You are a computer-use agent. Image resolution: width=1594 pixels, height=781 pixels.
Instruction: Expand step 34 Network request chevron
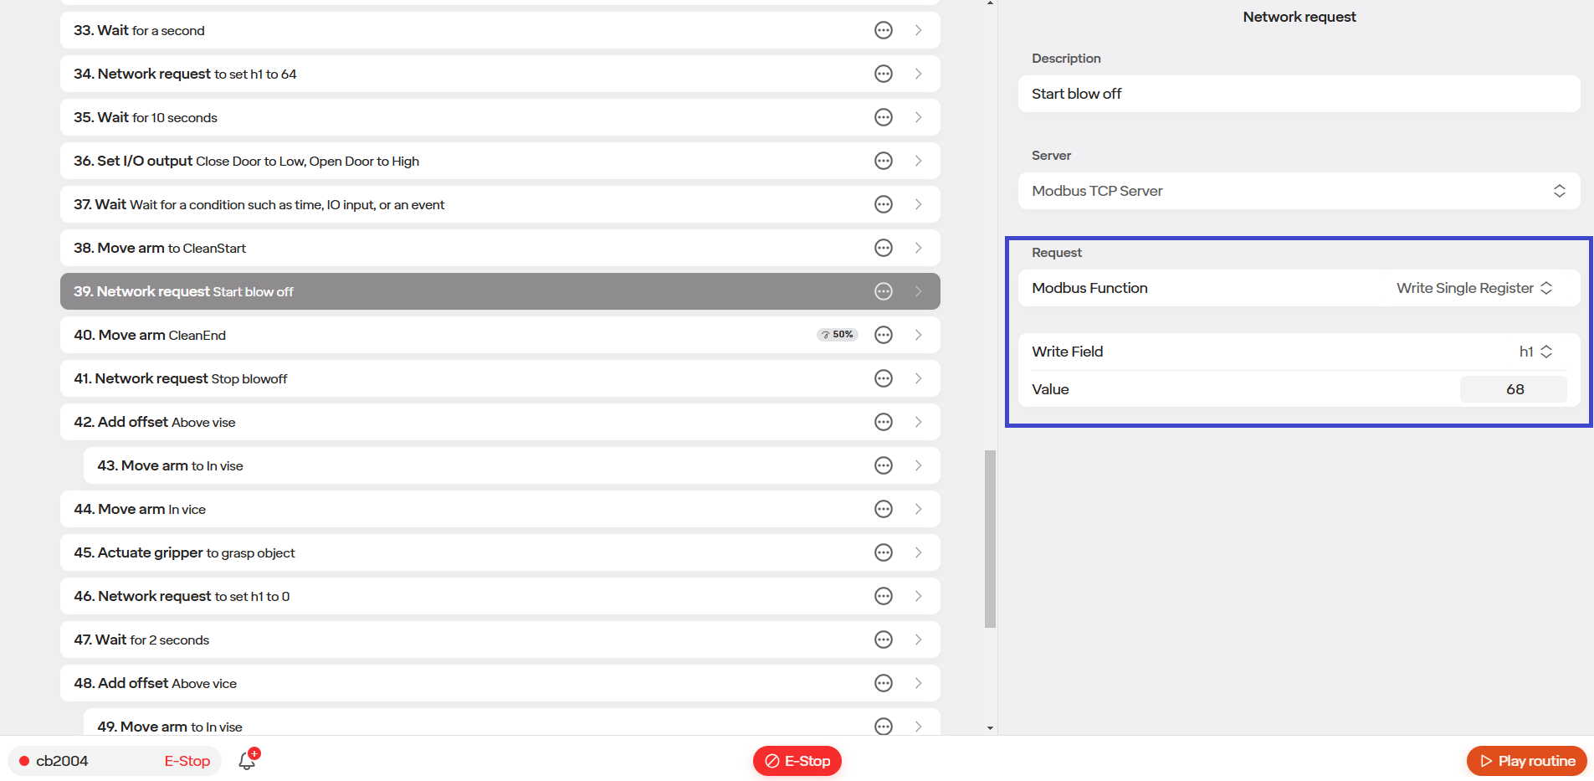coord(918,74)
